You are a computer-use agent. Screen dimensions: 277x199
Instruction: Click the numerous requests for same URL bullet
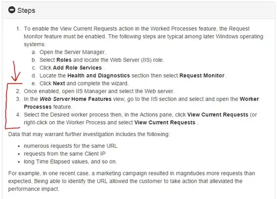(70, 146)
